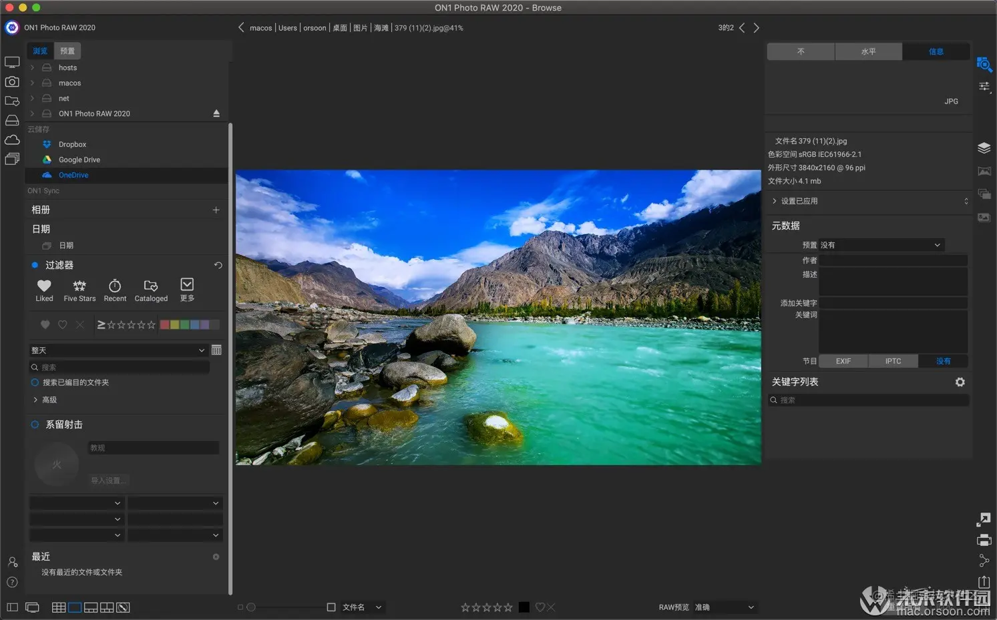
Task: Open help with the question mark icon
Action: tap(12, 582)
